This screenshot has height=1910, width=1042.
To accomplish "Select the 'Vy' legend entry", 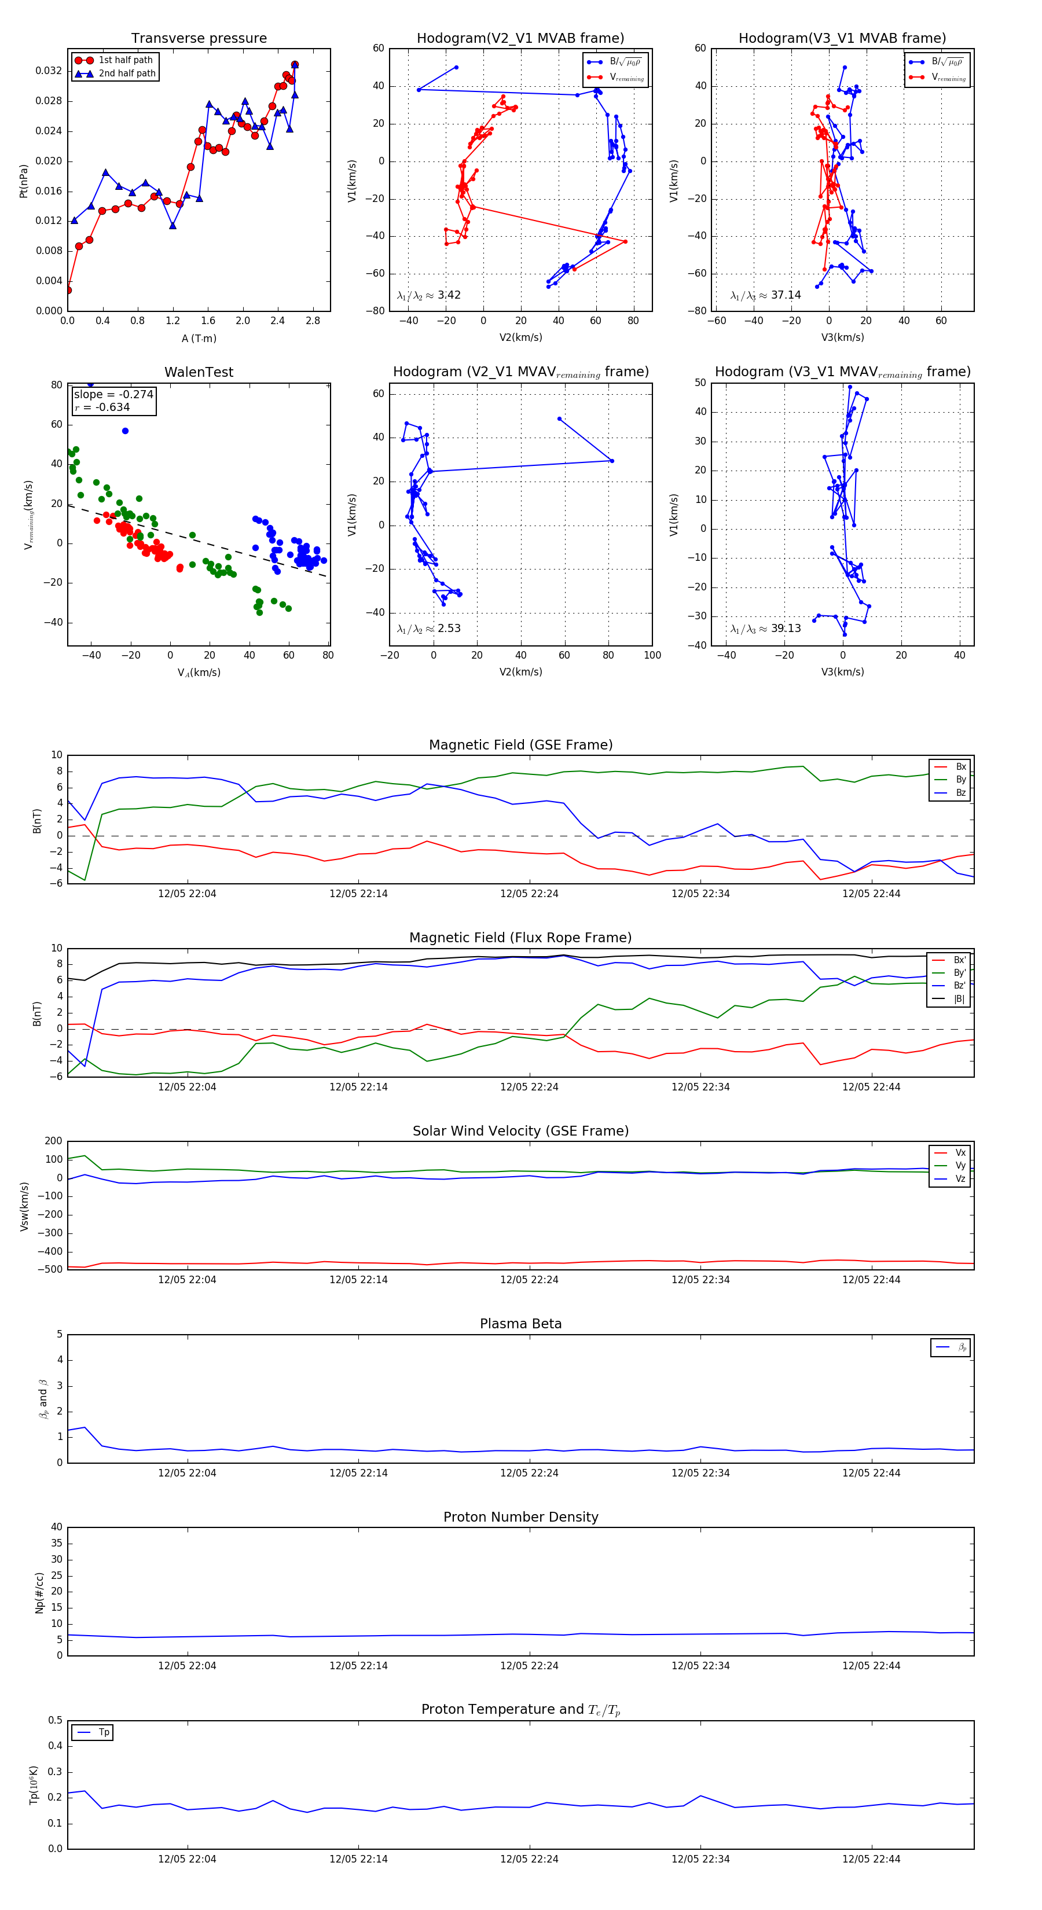I will (950, 1166).
